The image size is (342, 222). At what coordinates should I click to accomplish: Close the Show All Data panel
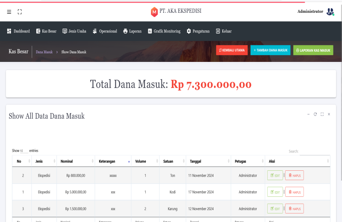point(329,114)
